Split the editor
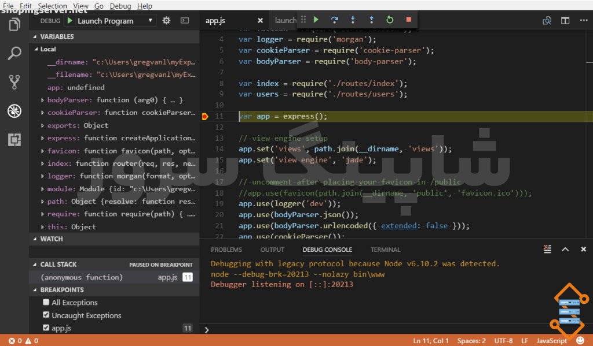The image size is (593, 346). (x=565, y=20)
